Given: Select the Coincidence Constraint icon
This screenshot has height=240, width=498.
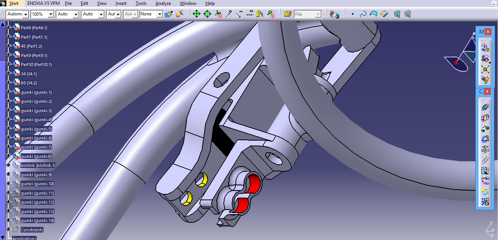Looking at the screenshot, I should [485, 107].
